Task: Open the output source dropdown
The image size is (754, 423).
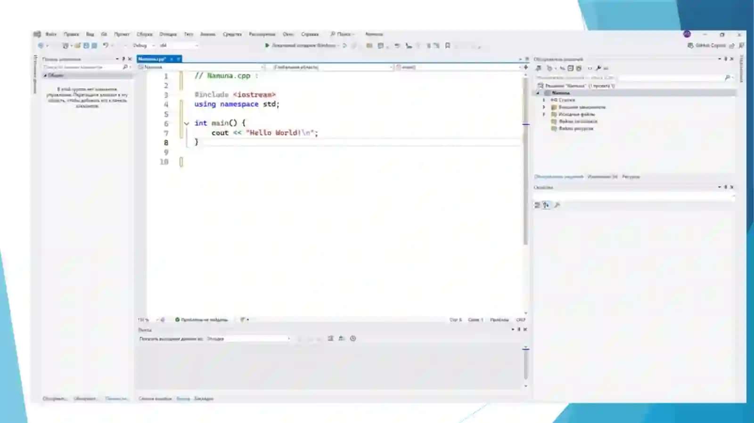Action: click(x=248, y=338)
